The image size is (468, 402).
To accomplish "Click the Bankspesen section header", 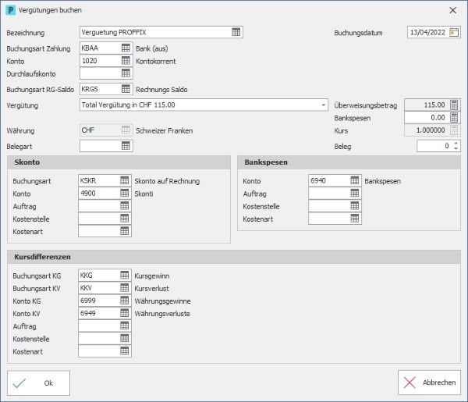I will [x=349, y=162].
